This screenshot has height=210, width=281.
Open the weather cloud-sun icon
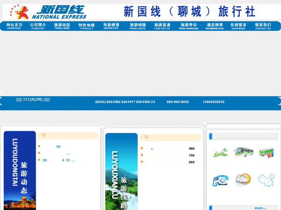[x=244, y=180]
